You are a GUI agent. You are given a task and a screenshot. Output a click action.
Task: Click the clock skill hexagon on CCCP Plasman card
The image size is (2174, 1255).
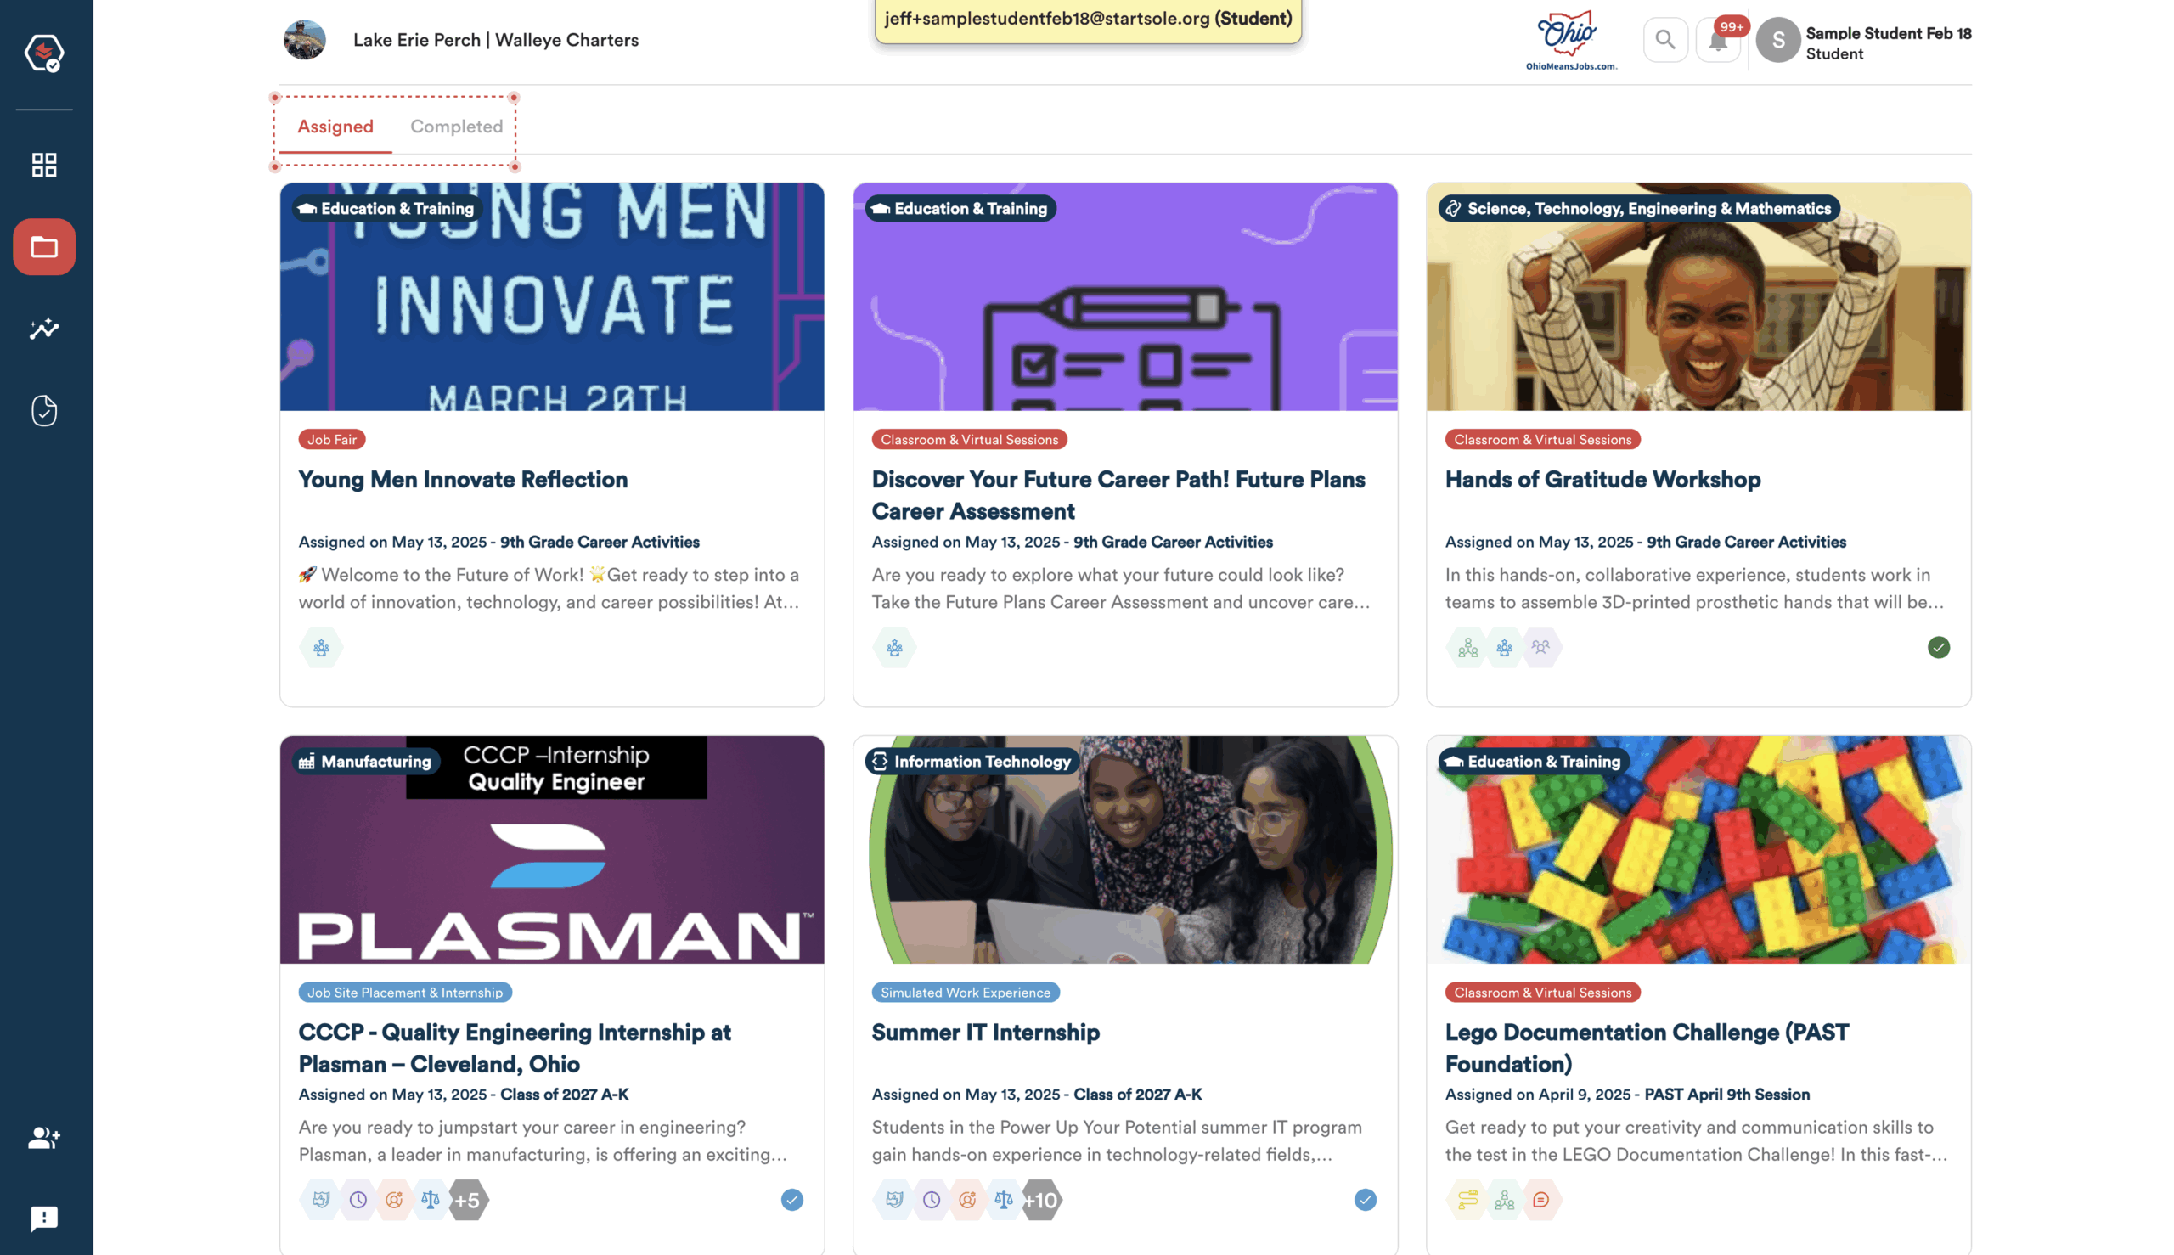358,1200
